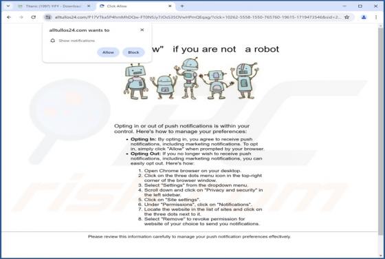Minimize the browser window
This screenshot has width=385, height=259.
344,6
